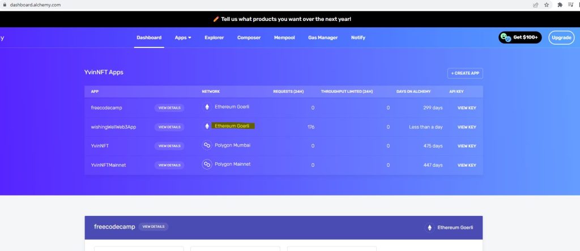
Task: Switch to the Composer tab
Action: (x=249, y=38)
